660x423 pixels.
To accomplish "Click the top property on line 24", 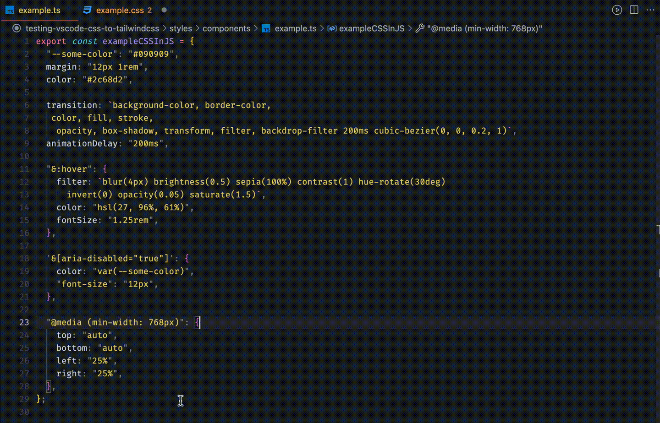I will 64,335.
